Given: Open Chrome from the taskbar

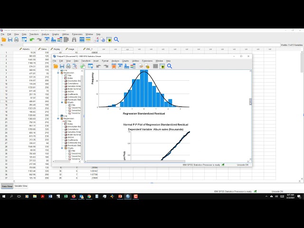Looking at the screenshot, I should (89, 196).
